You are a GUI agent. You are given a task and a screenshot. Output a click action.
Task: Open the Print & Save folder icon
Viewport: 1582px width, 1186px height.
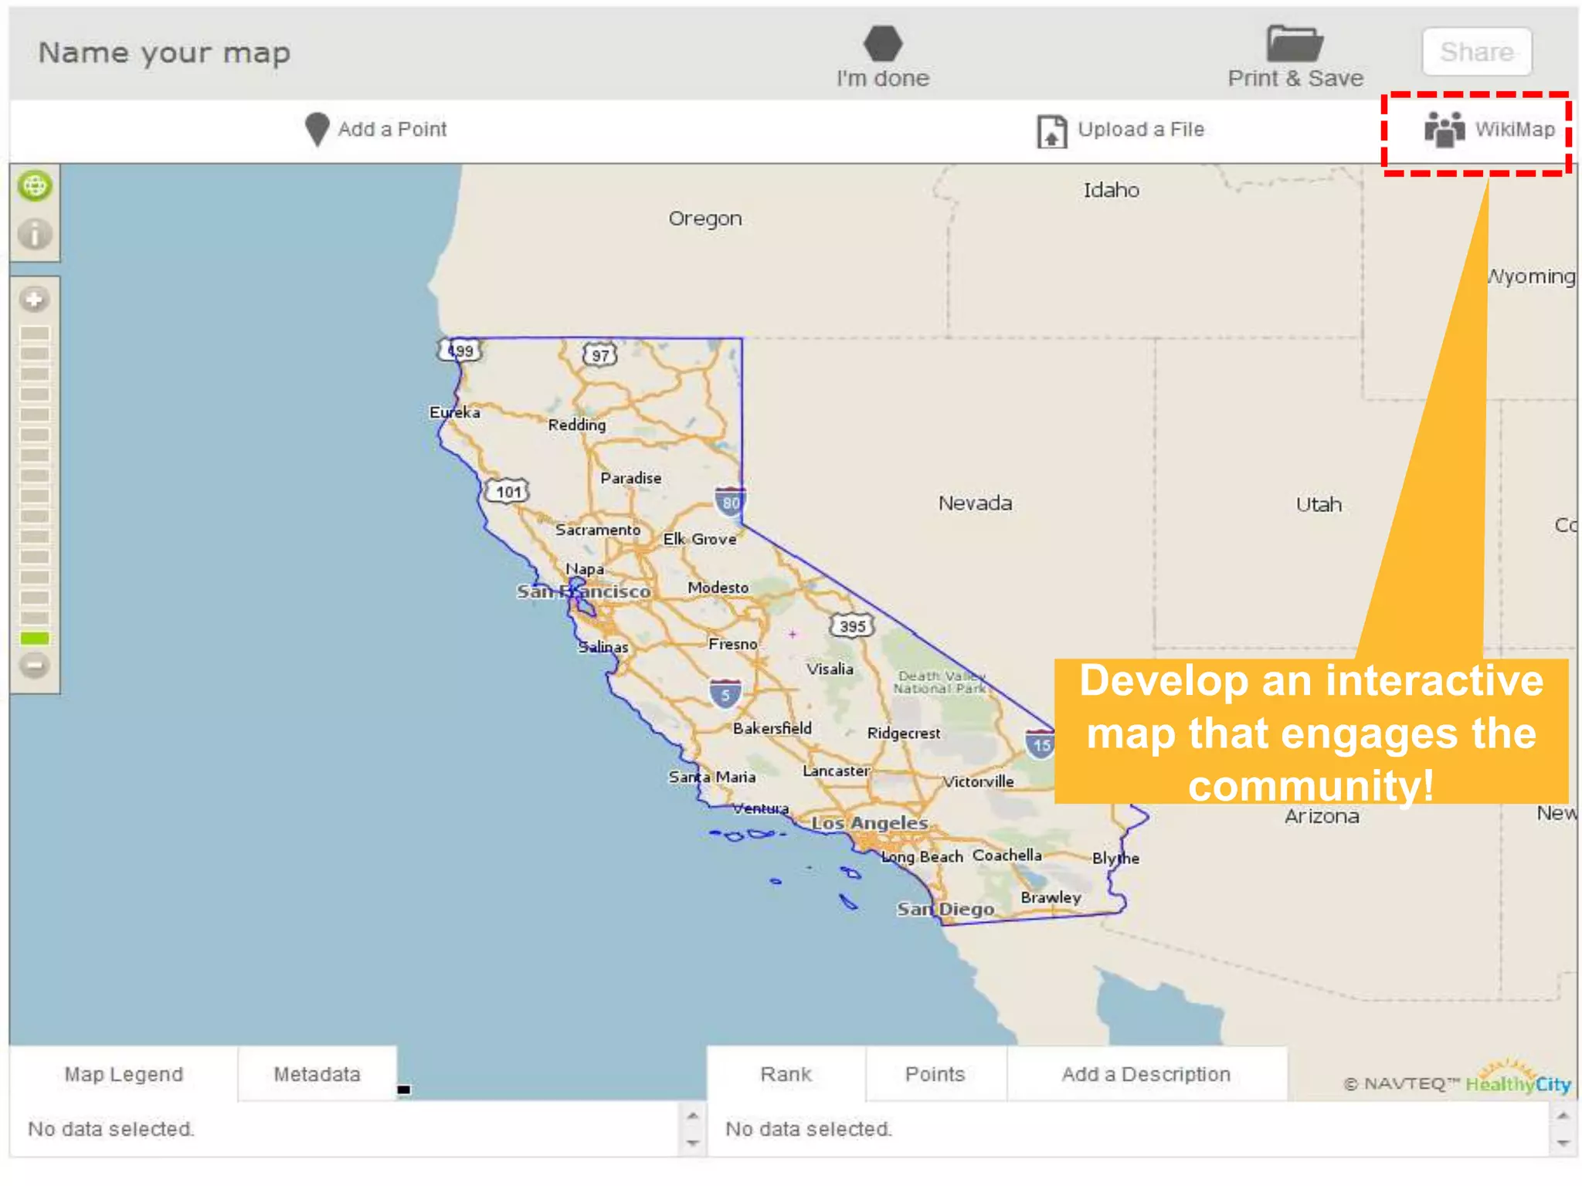click(1295, 43)
